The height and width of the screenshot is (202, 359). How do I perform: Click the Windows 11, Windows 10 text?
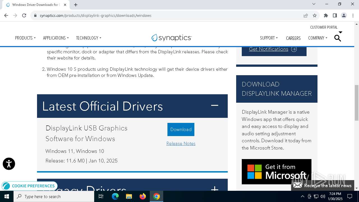(x=75, y=151)
